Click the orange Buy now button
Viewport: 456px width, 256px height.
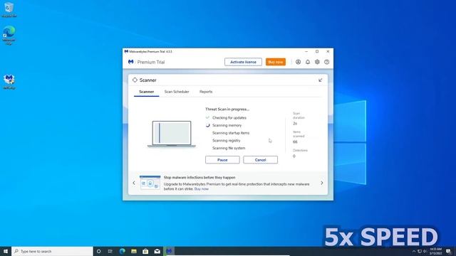click(x=276, y=62)
